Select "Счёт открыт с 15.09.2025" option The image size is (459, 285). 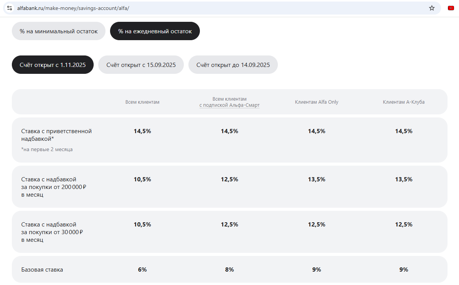[141, 65]
